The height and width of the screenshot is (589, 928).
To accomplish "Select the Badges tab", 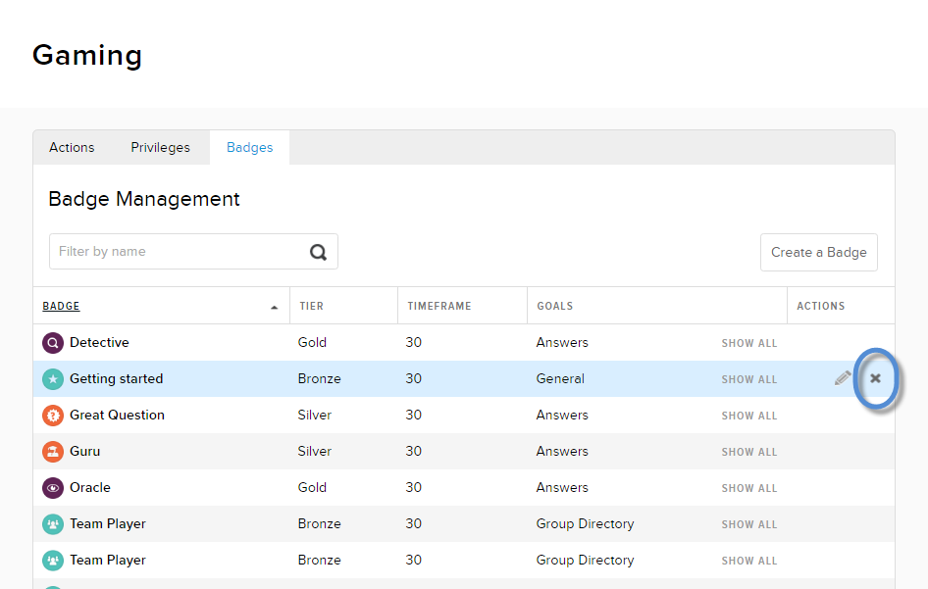I will [249, 147].
